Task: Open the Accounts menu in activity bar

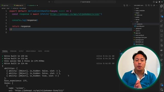Action: click(x=161, y=85)
